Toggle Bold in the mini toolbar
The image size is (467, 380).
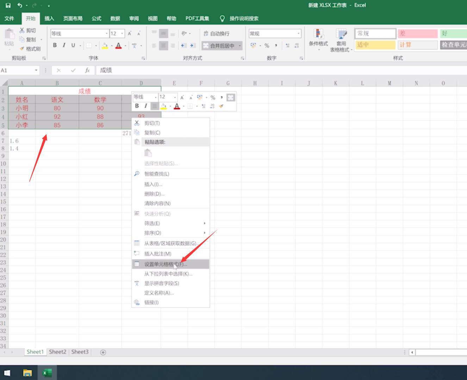(x=137, y=106)
